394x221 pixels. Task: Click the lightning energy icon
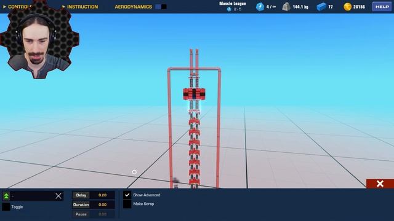click(260, 7)
